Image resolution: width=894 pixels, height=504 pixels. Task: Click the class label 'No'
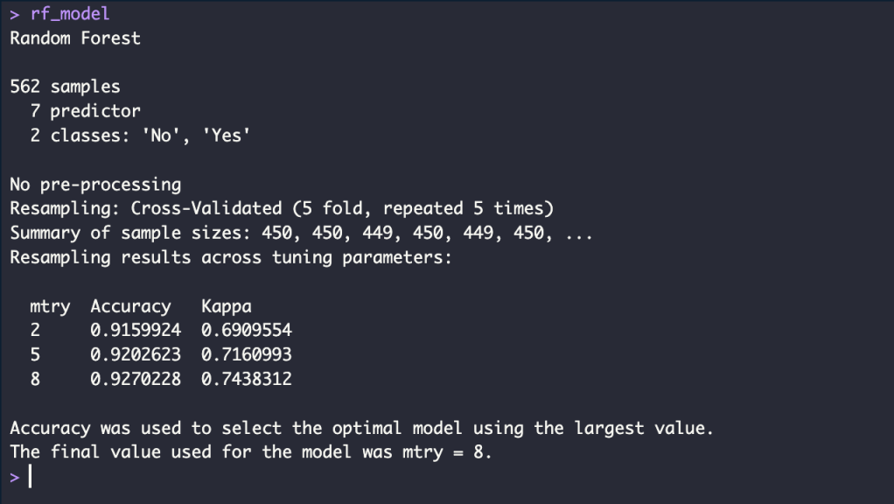(x=161, y=136)
